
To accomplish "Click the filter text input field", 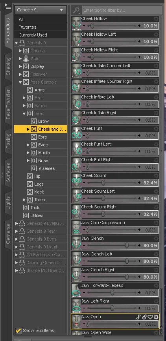I will pos(122,10).
